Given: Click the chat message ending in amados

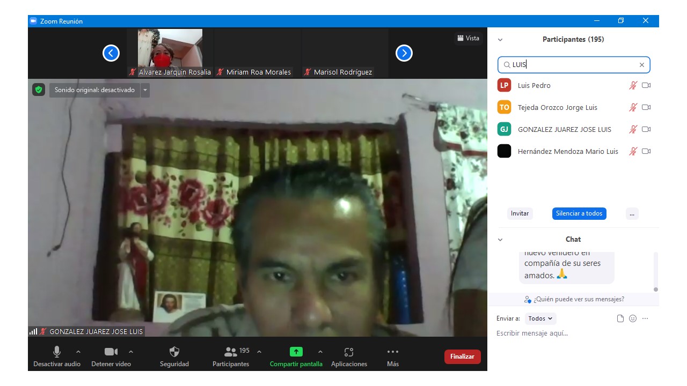Looking at the screenshot, I should pos(566,268).
